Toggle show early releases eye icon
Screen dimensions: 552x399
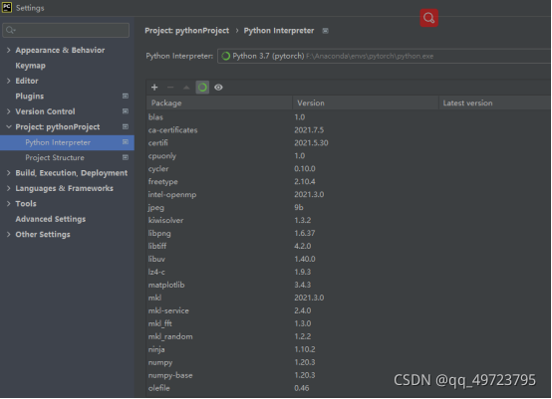pos(218,88)
